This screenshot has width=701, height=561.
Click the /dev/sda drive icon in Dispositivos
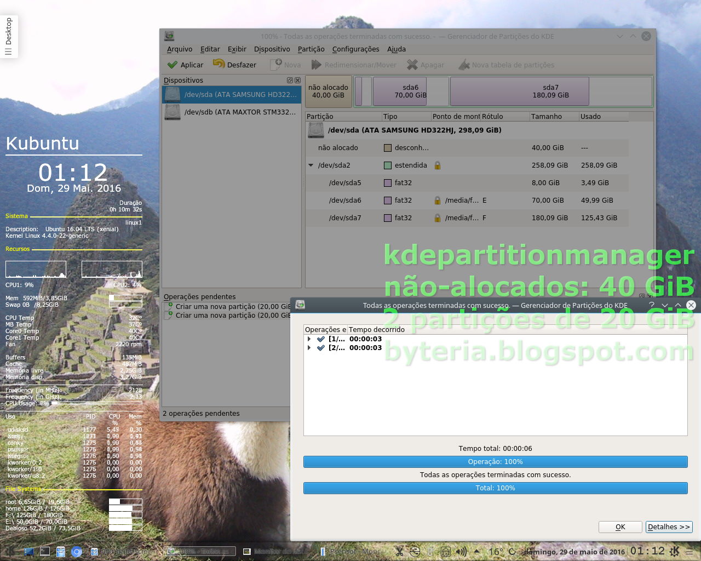click(172, 94)
